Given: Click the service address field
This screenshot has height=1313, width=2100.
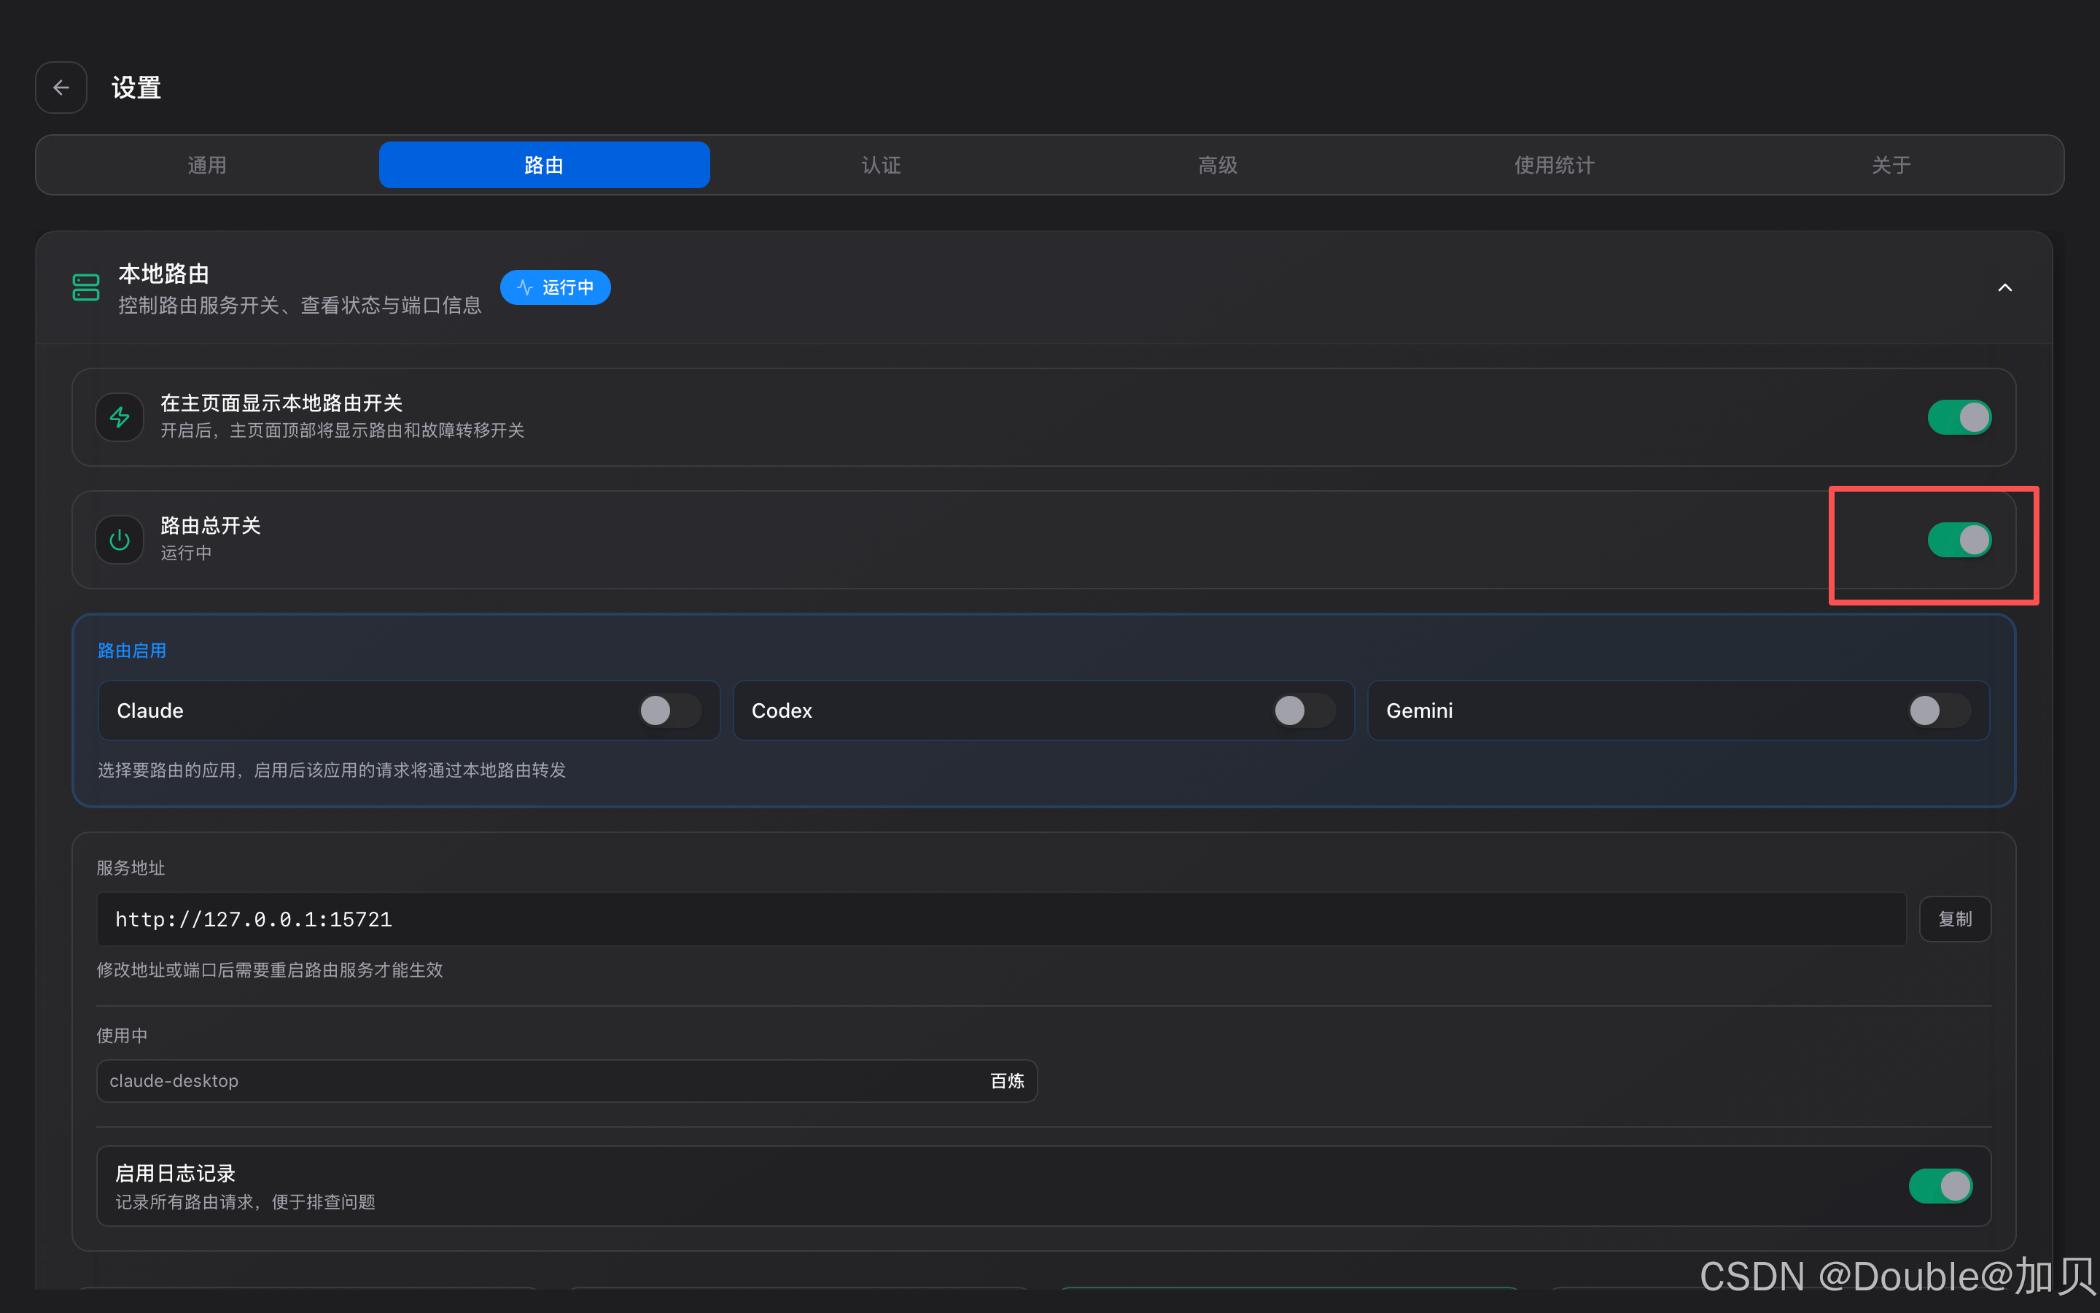Looking at the screenshot, I should tap(1001, 919).
